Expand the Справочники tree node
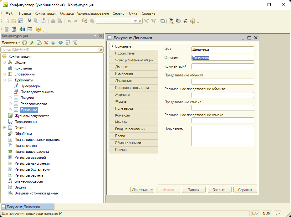The image size is (291, 217). coord(4,74)
